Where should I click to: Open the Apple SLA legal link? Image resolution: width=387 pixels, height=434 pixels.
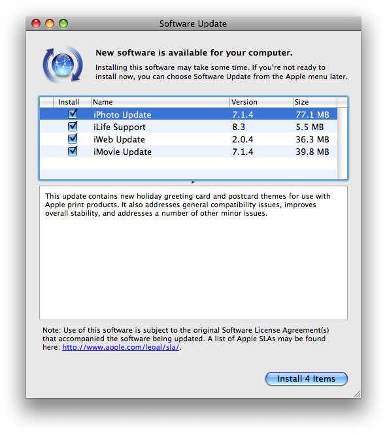121,347
